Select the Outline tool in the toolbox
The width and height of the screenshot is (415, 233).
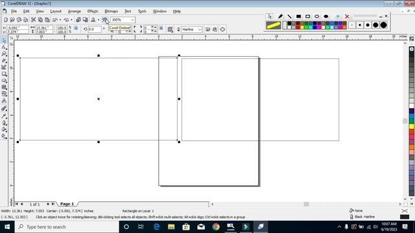point(4,123)
